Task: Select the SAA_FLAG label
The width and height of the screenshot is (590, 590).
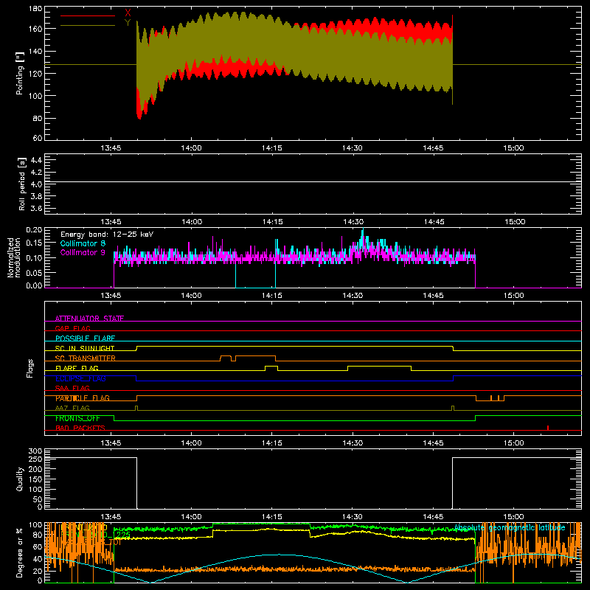Action: [x=72, y=388]
